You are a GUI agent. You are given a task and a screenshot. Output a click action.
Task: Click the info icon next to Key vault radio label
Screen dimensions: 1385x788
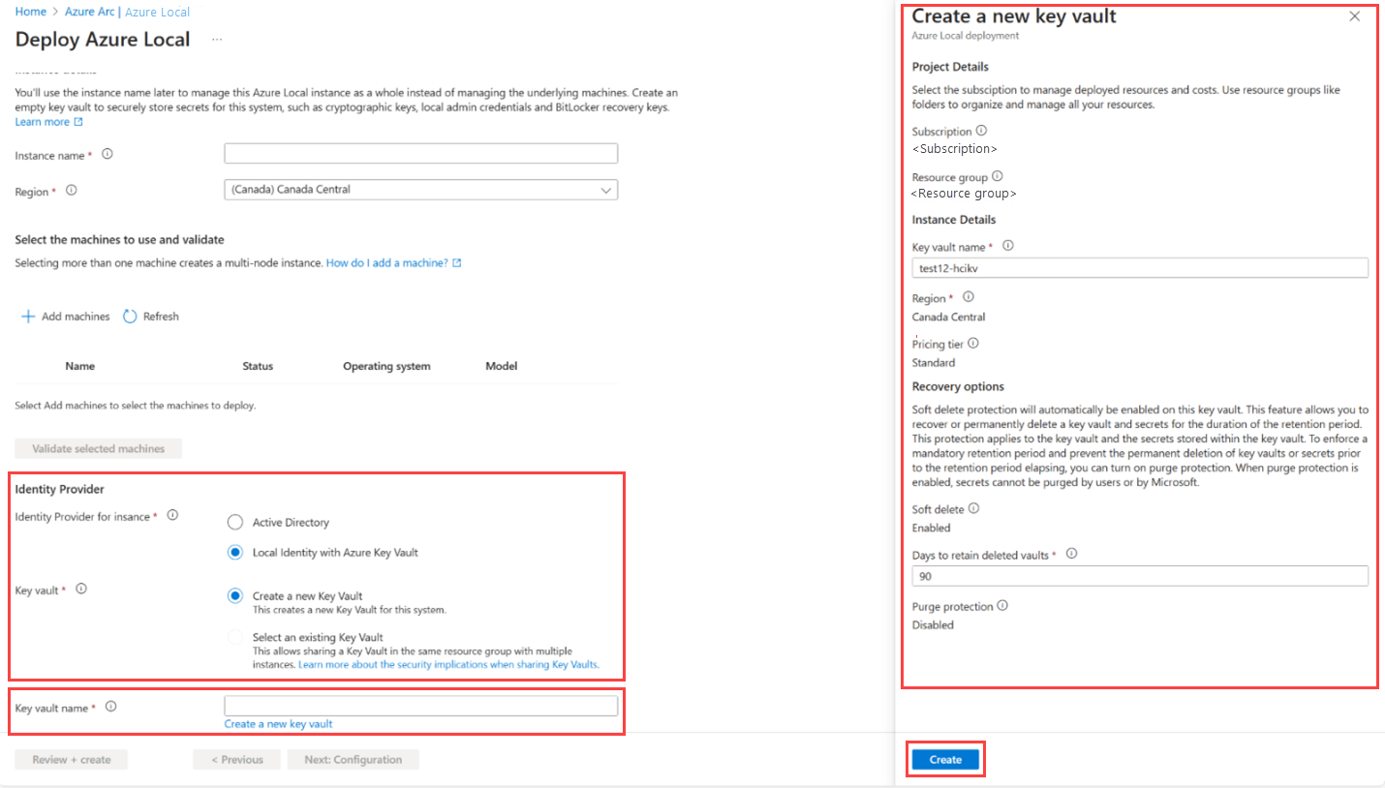pos(81,589)
